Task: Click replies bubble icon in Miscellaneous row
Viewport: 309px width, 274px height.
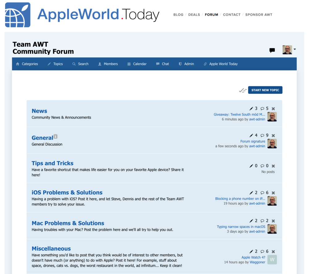Action: tap(262, 252)
